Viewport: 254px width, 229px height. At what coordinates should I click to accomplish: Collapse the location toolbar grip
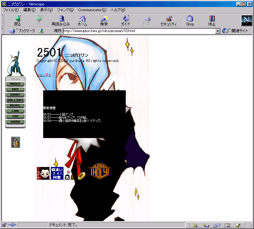pos(3,31)
